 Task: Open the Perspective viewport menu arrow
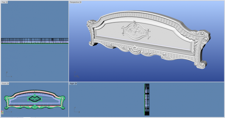[x=81, y=2]
